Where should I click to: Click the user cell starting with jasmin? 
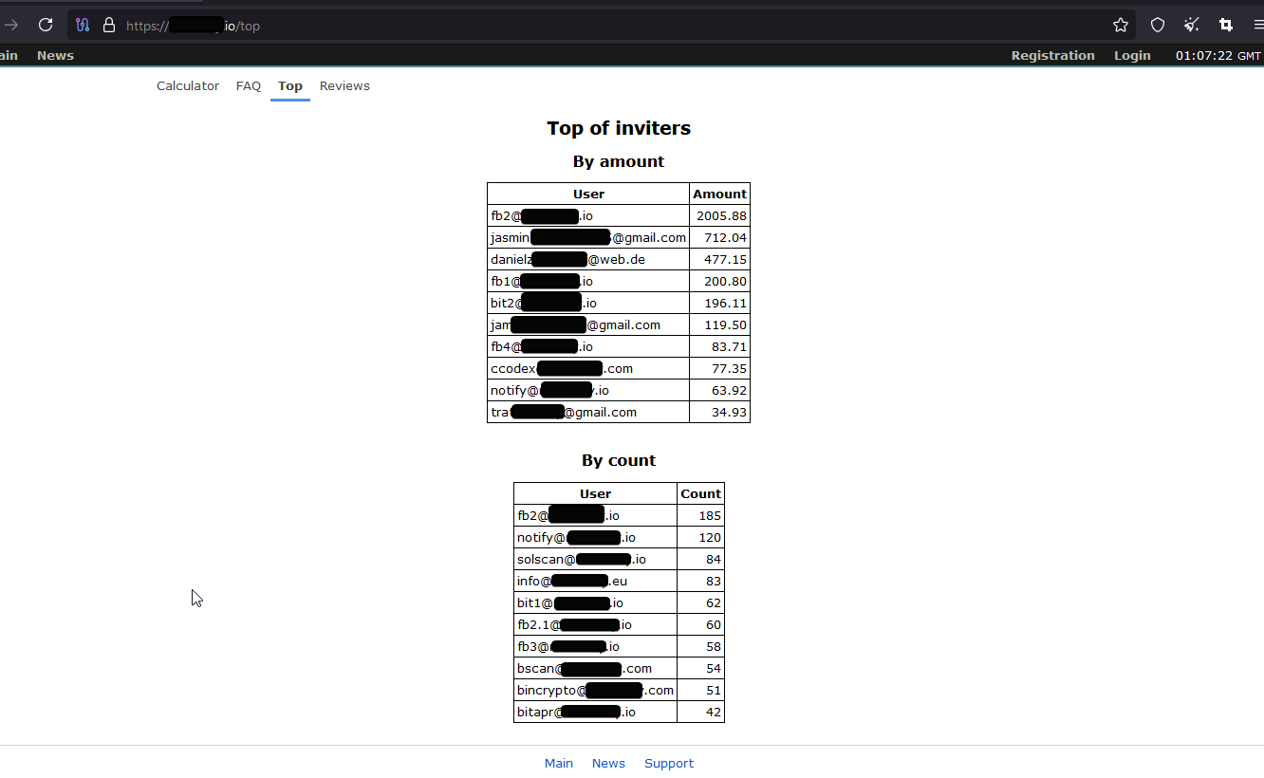tap(588, 237)
